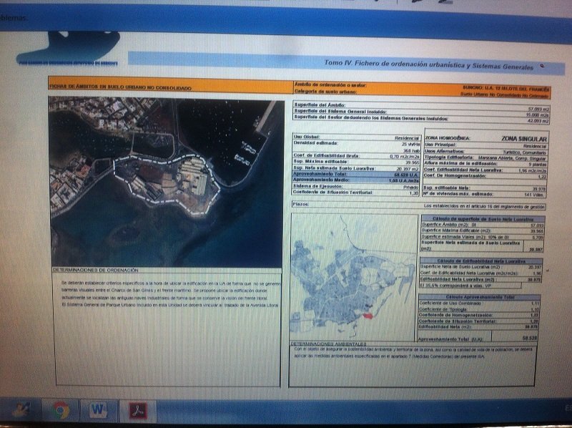The width and height of the screenshot is (572, 428).
Task: Click the Superficie del Ámbito row
Action: pyautogui.click(x=422, y=106)
